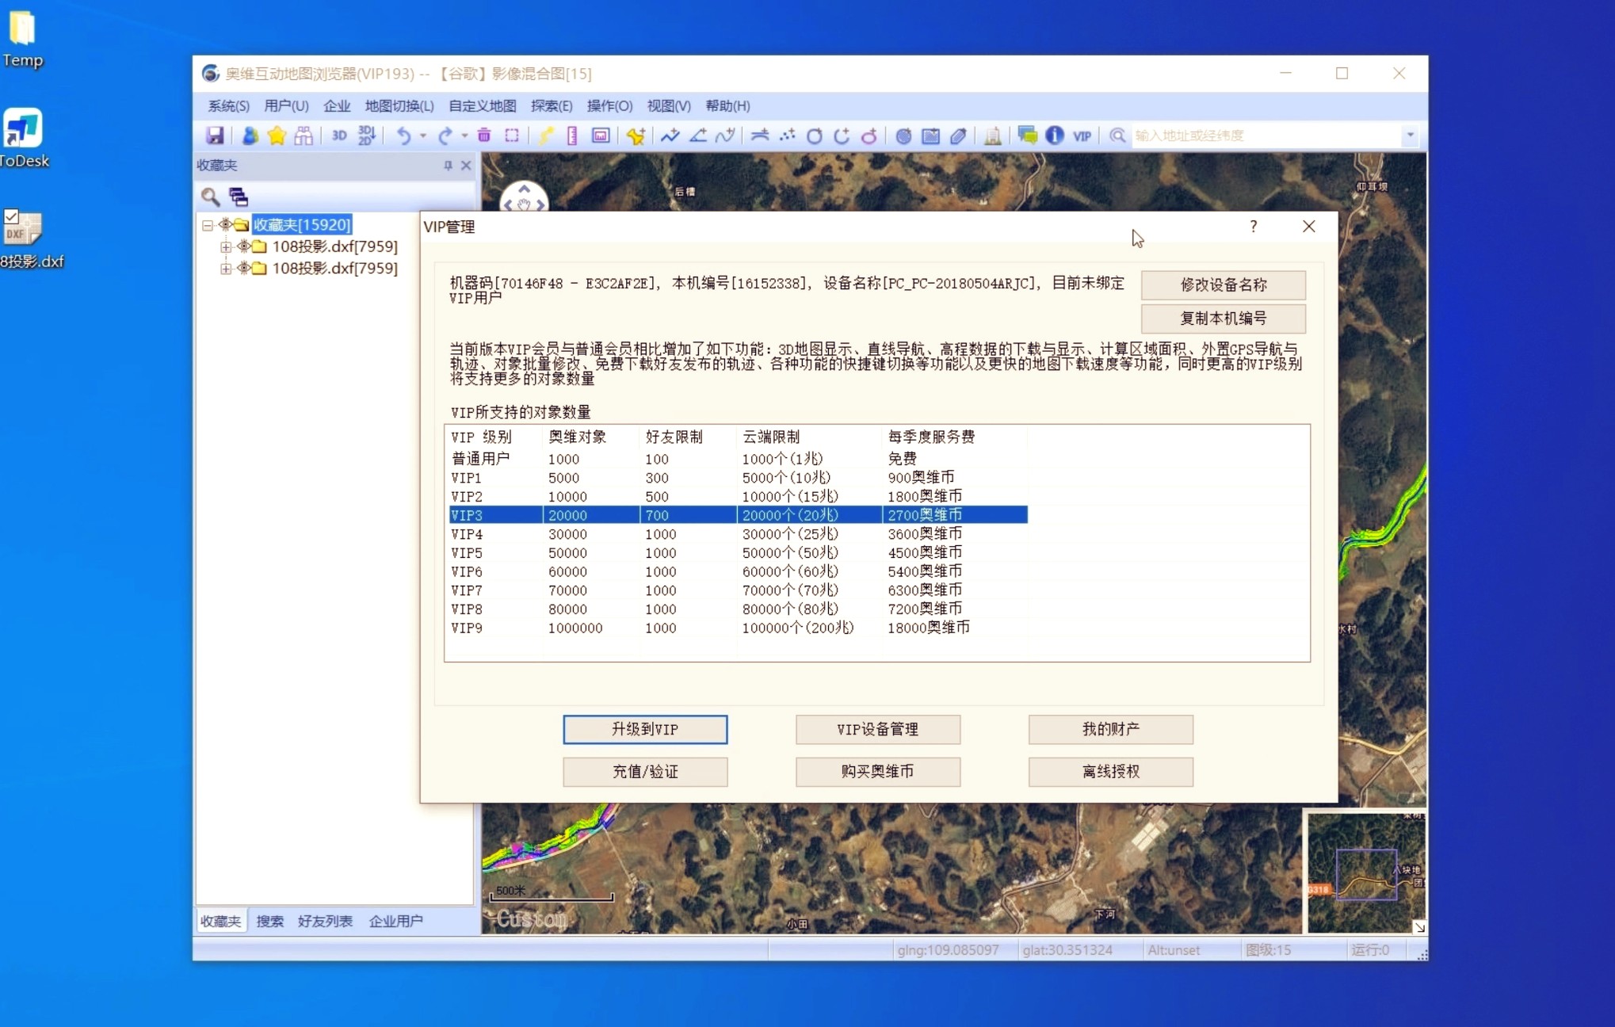Image resolution: width=1615 pixels, height=1027 pixels.
Task: Select the add angle line tool
Action: tap(698, 136)
